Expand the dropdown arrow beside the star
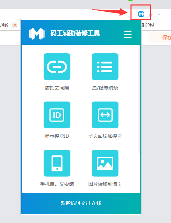The image size is (171, 223). tap(159, 14)
